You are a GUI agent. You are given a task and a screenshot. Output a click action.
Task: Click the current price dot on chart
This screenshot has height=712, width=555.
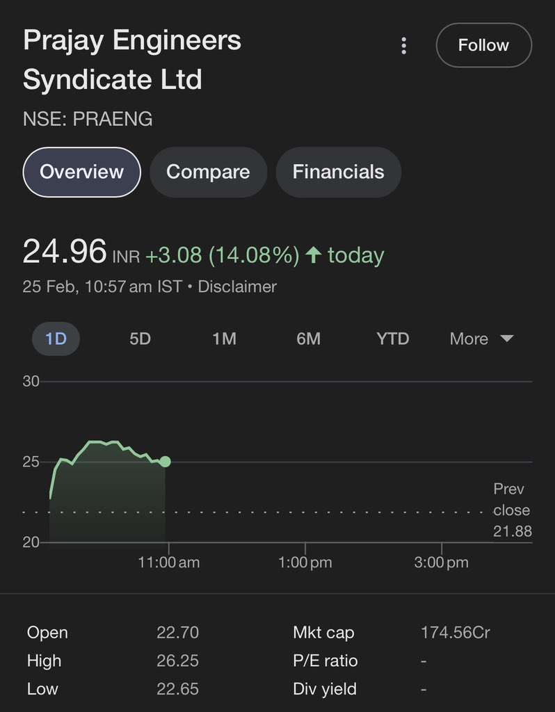(x=166, y=462)
